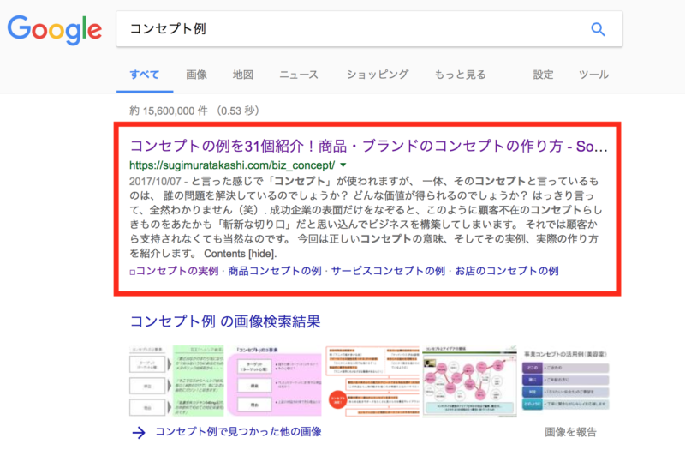Click the magnifying glass search icon
This screenshot has width=685, height=468.
[x=598, y=29]
